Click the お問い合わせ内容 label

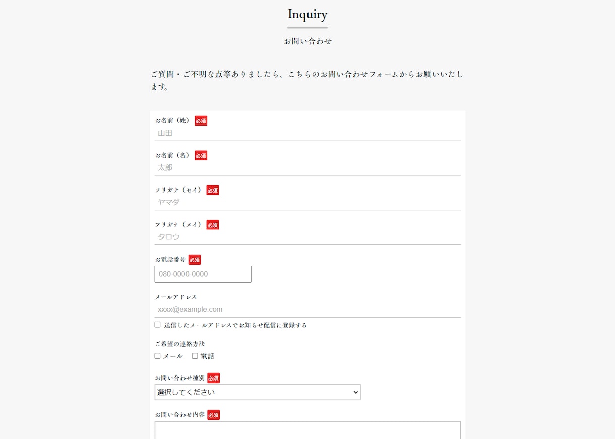180,415
